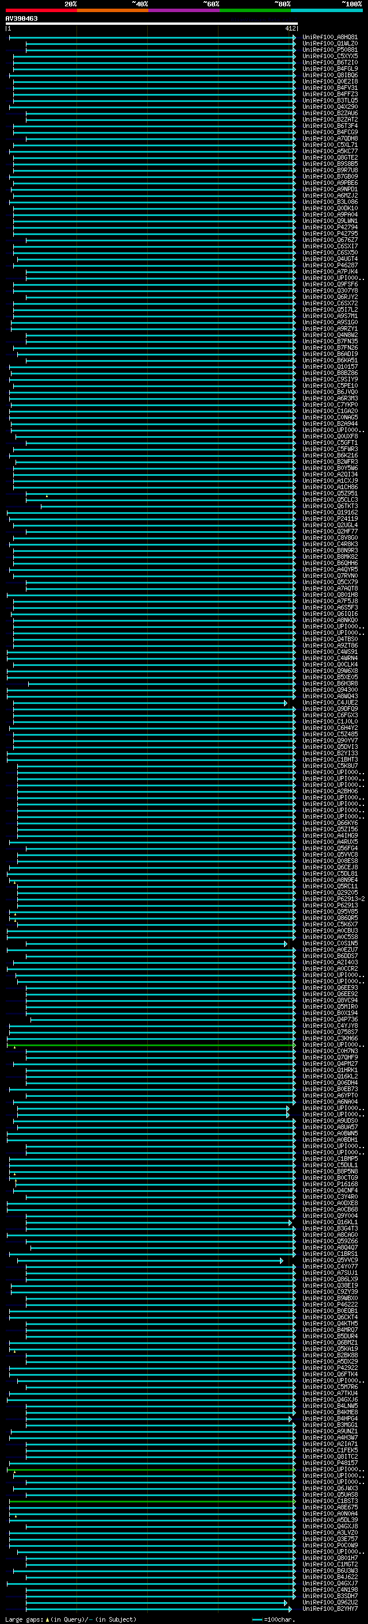Select the AV390463 query label
The width and height of the screenshot is (368, 1624).
click(21, 18)
